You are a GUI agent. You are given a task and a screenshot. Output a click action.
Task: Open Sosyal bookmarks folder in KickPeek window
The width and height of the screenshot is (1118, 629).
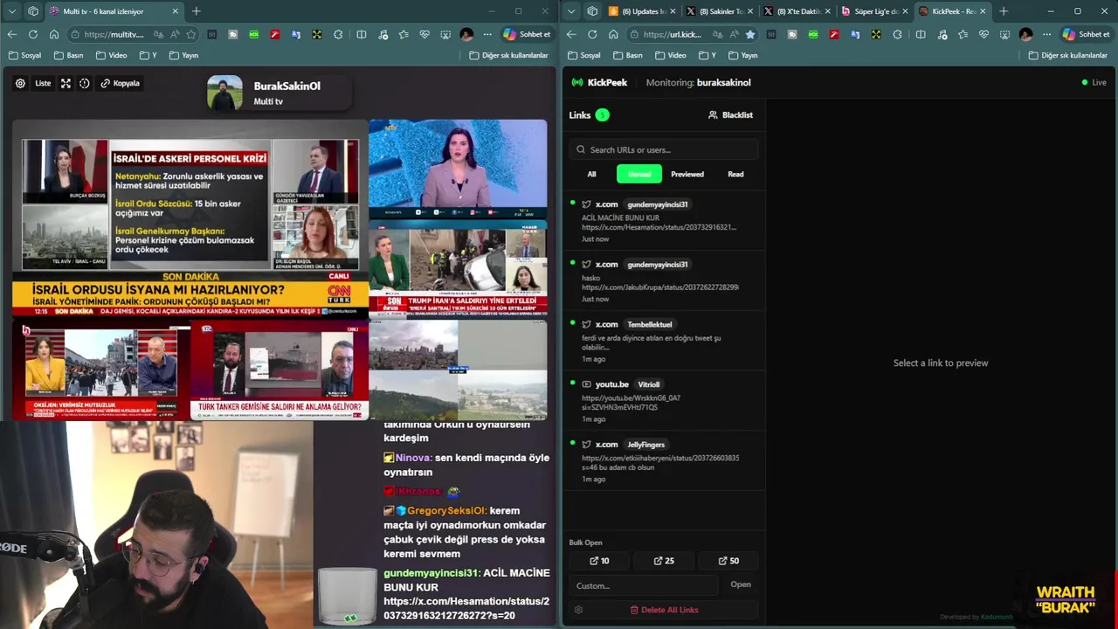click(583, 55)
